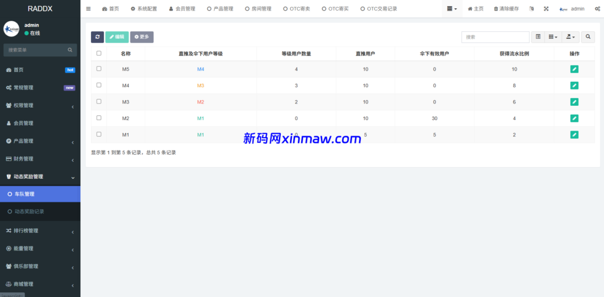
Task: Open the top bar list view dropdown
Action: 452,9
